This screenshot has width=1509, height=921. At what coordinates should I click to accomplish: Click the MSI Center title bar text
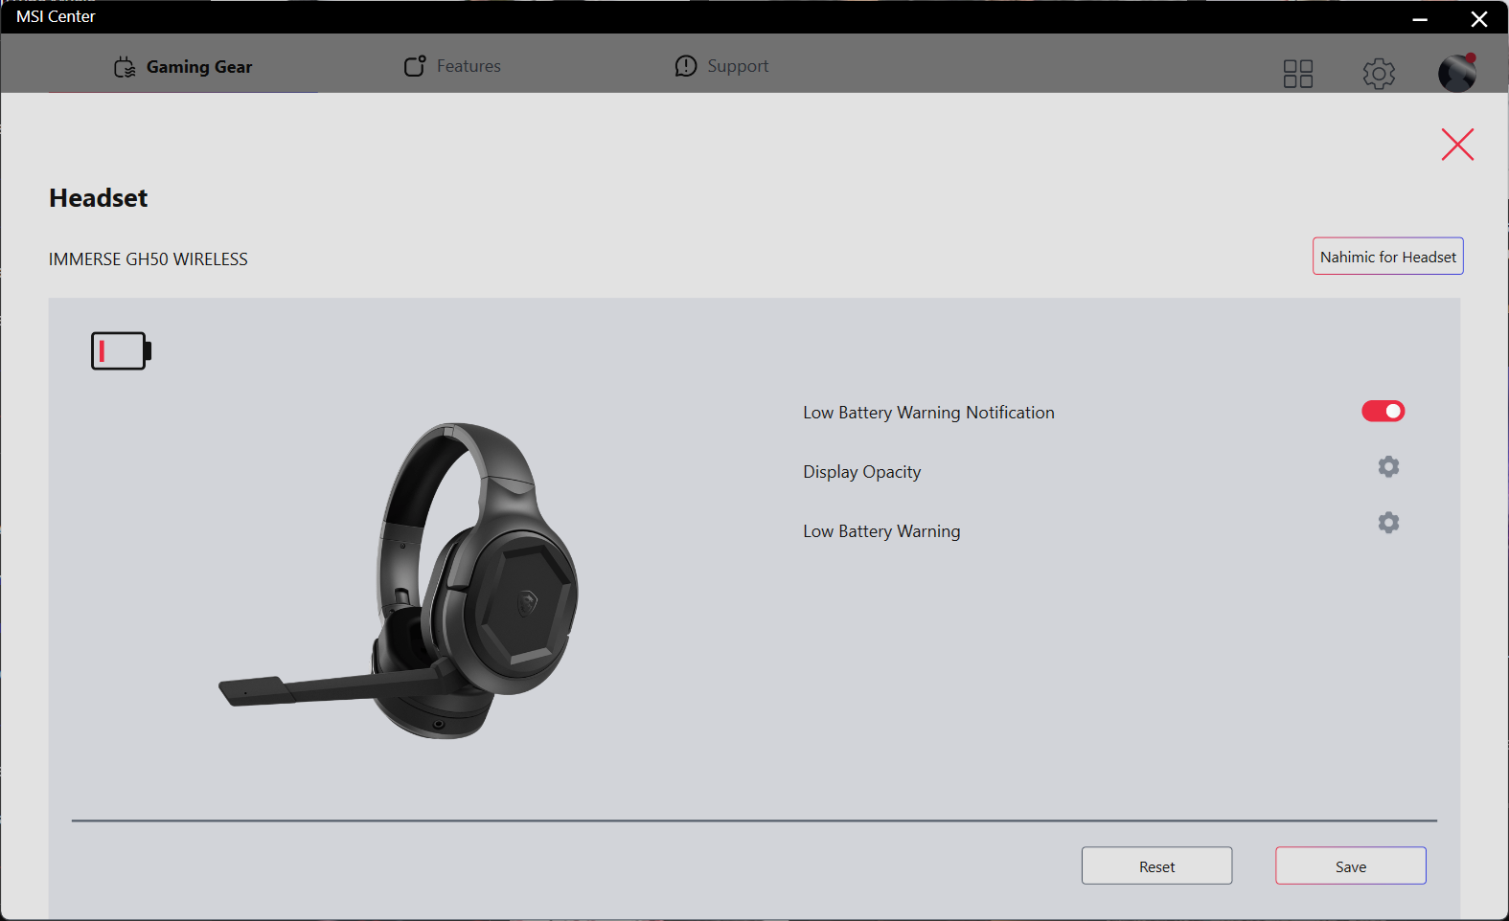pos(56,16)
